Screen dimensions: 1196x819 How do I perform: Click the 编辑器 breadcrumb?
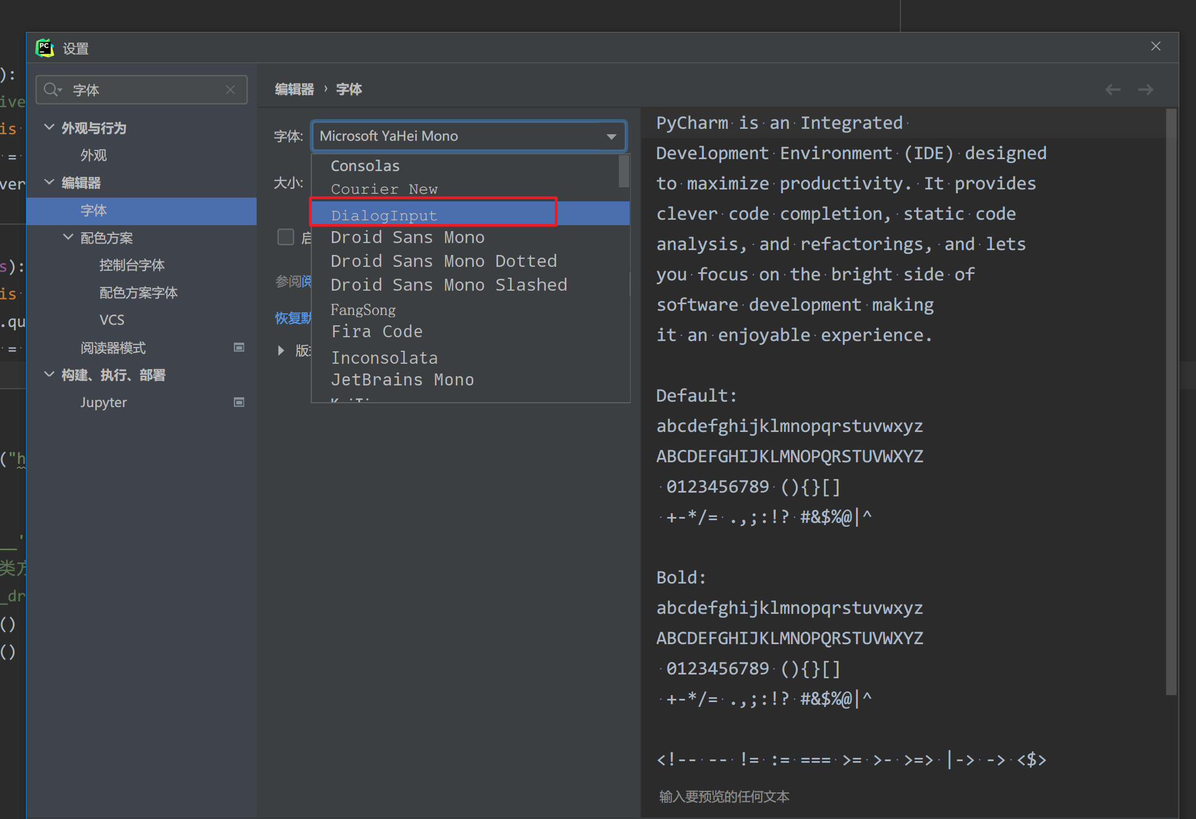click(294, 89)
